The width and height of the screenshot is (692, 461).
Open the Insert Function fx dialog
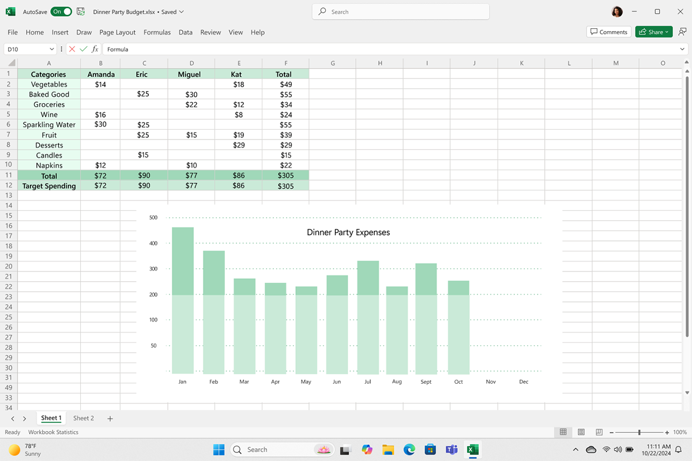point(95,50)
